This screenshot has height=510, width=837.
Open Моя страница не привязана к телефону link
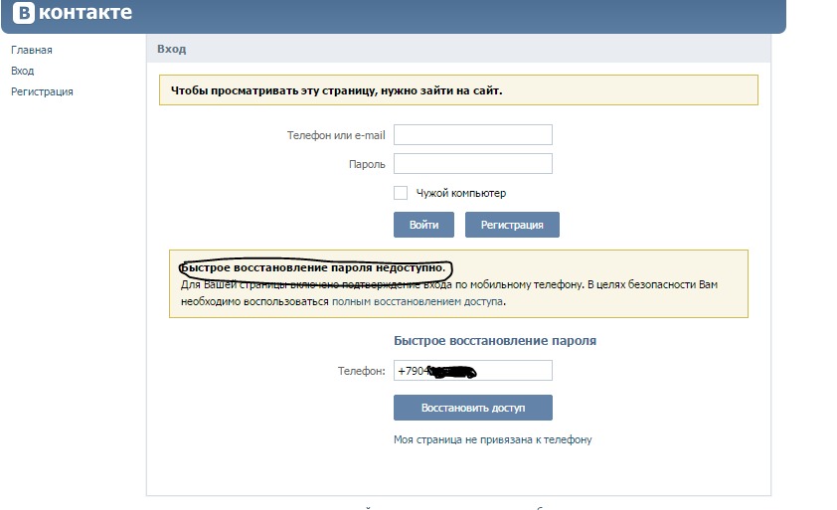coord(493,439)
